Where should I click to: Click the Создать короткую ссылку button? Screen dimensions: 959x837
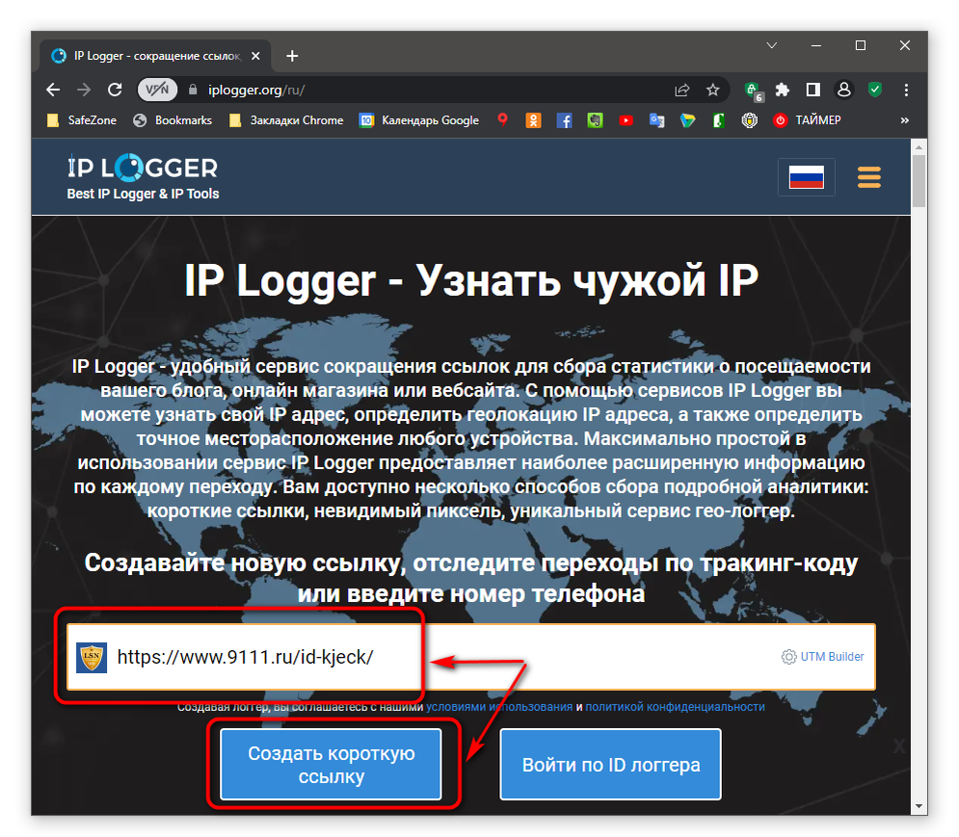pyautogui.click(x=331, y=764)
